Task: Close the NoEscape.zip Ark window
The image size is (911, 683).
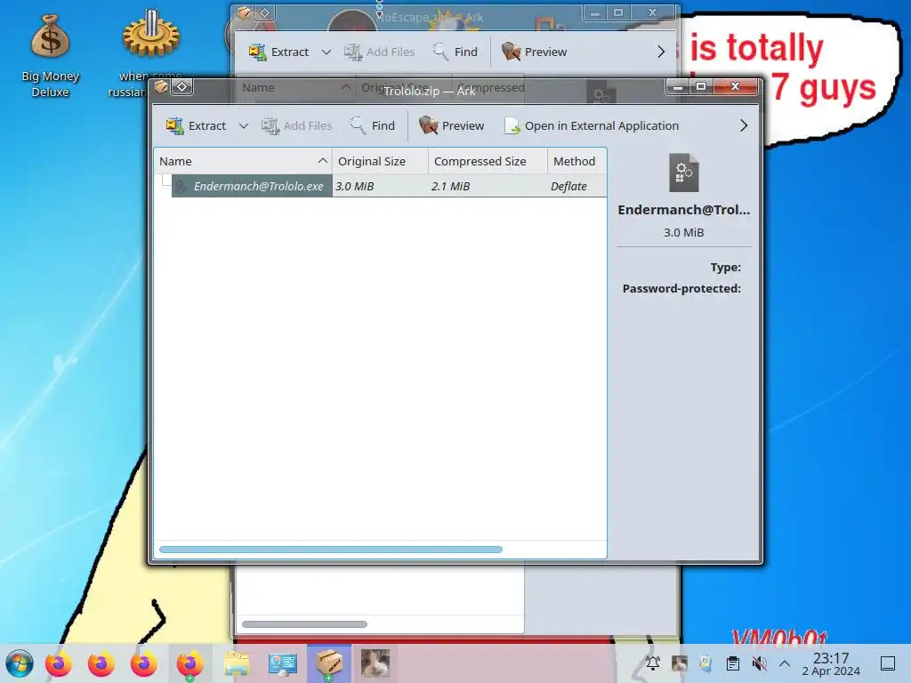Action: tap(653, 12)
